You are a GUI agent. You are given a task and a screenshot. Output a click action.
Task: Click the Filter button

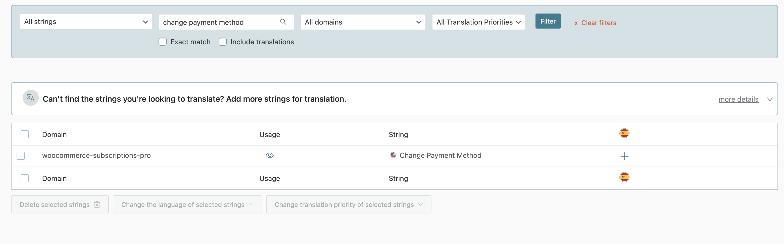pos(548,21)
